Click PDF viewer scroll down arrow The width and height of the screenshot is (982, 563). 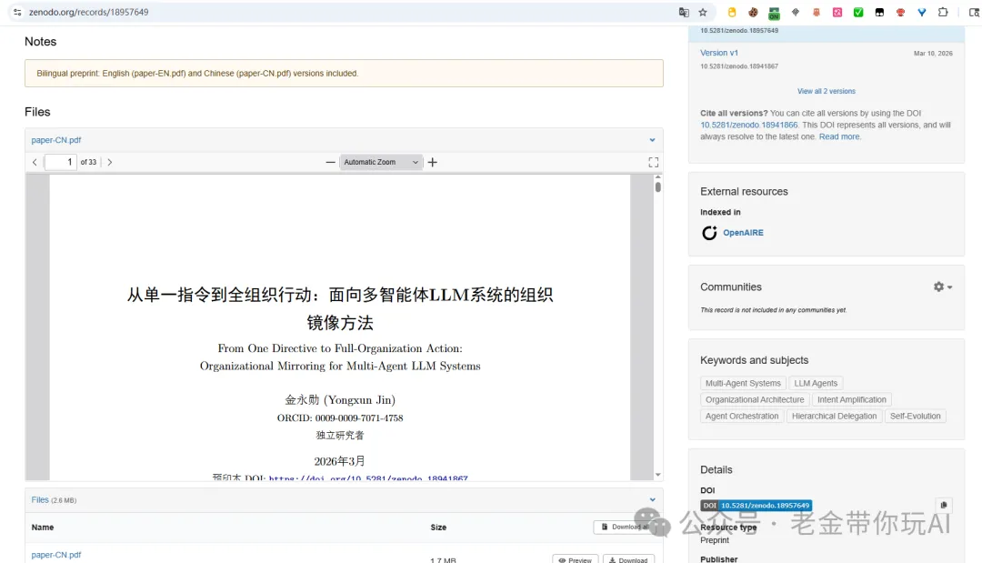click(657, 475)
